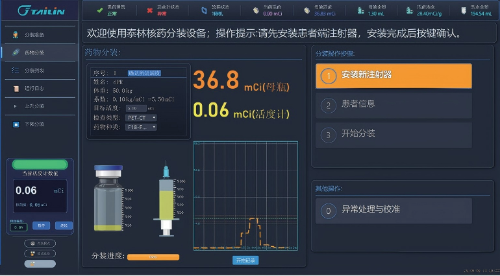The width and height of the screenshot is (500, 276).
Task: Click the 母瓶活度 36.83 mCi icon
Action: 306,10
